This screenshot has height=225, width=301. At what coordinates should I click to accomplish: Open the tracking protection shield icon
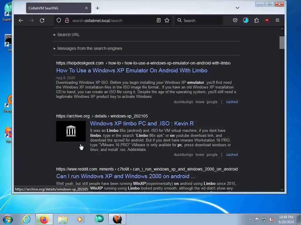(x=59, y=21)
